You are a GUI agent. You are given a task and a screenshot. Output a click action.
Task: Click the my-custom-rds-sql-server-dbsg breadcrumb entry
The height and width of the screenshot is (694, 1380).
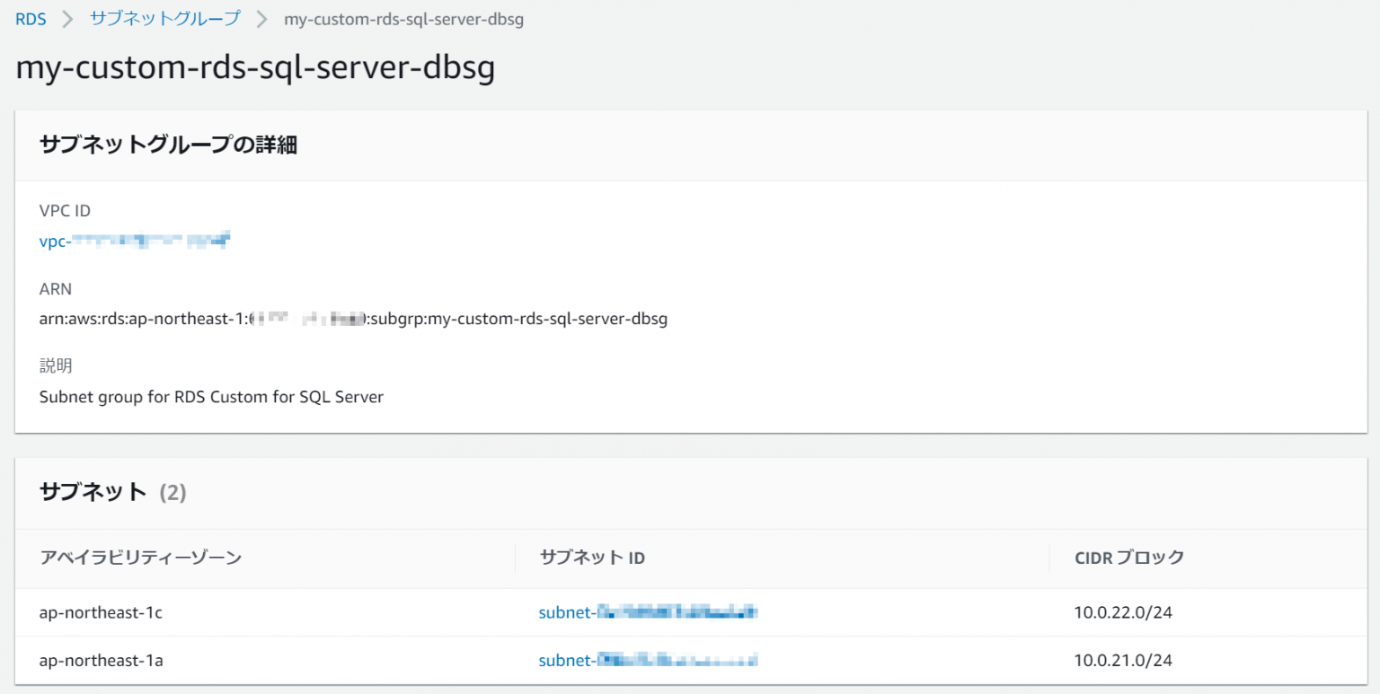(x=402, y=19)
